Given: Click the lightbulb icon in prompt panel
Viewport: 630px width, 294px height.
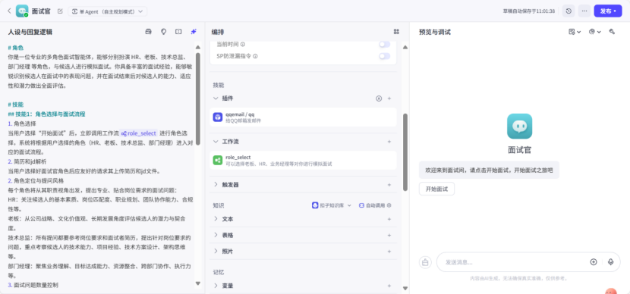Looking at the screenshot, I should 163,32.
